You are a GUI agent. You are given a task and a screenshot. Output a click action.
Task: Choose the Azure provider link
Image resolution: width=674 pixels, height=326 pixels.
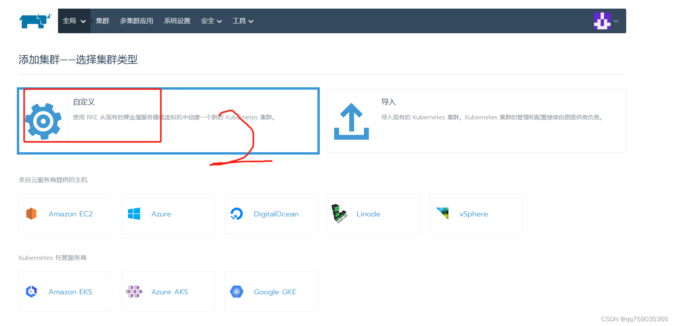point(161,214)
